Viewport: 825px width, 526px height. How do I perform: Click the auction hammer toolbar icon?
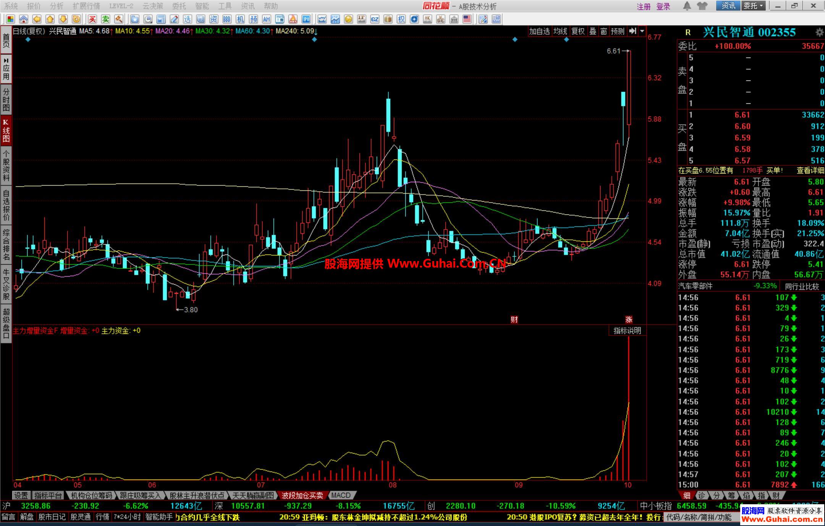click(x=119, y=19)
